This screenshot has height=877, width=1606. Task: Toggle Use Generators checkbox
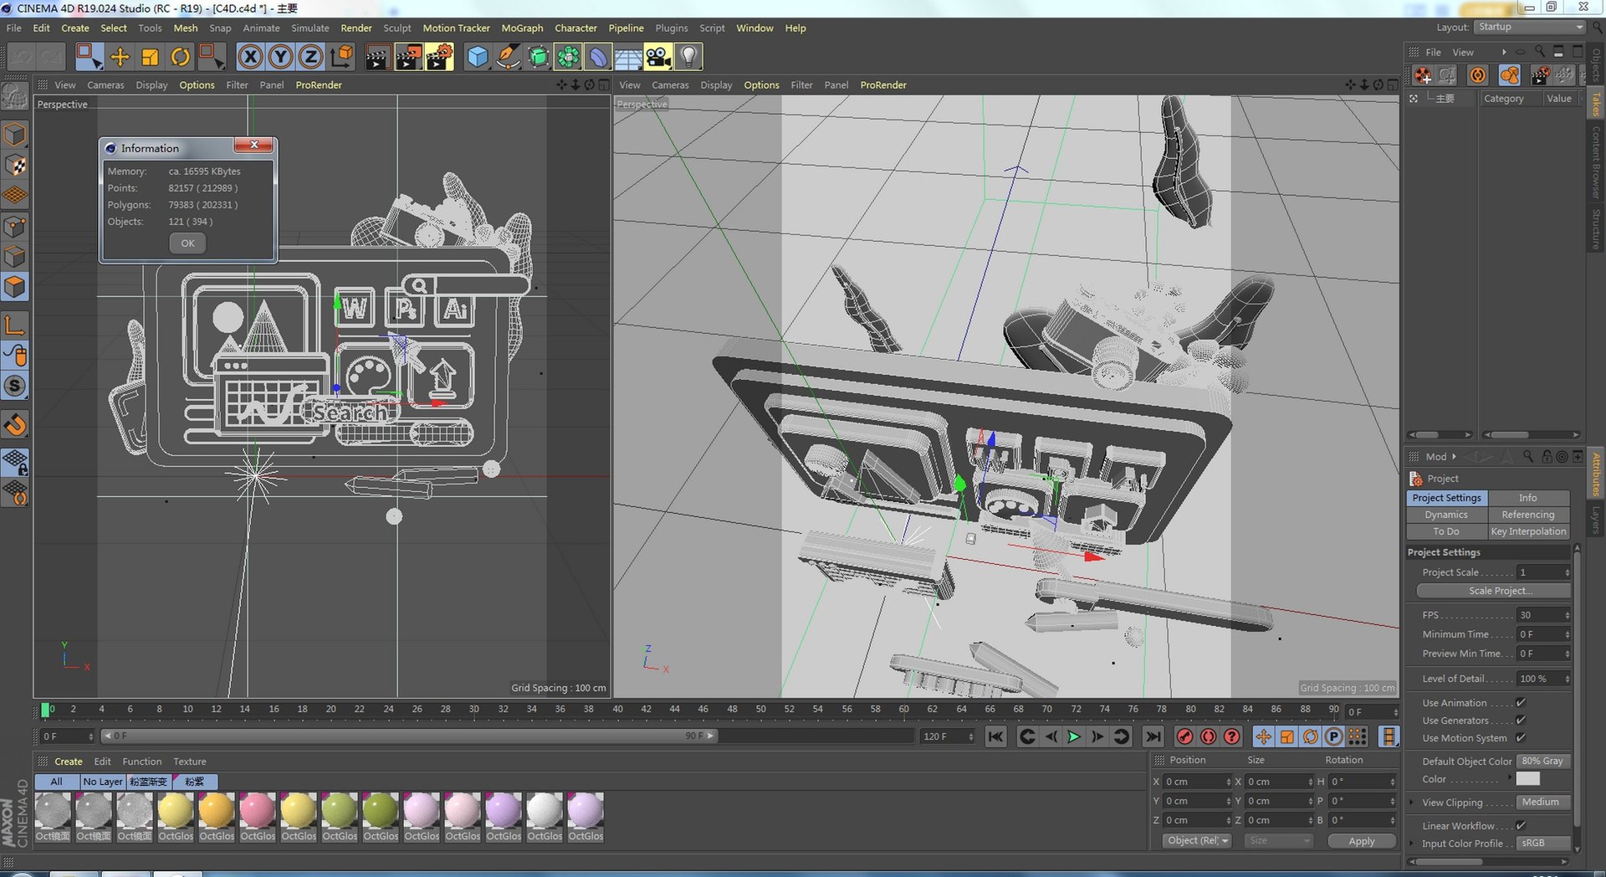coord(1521,721)
